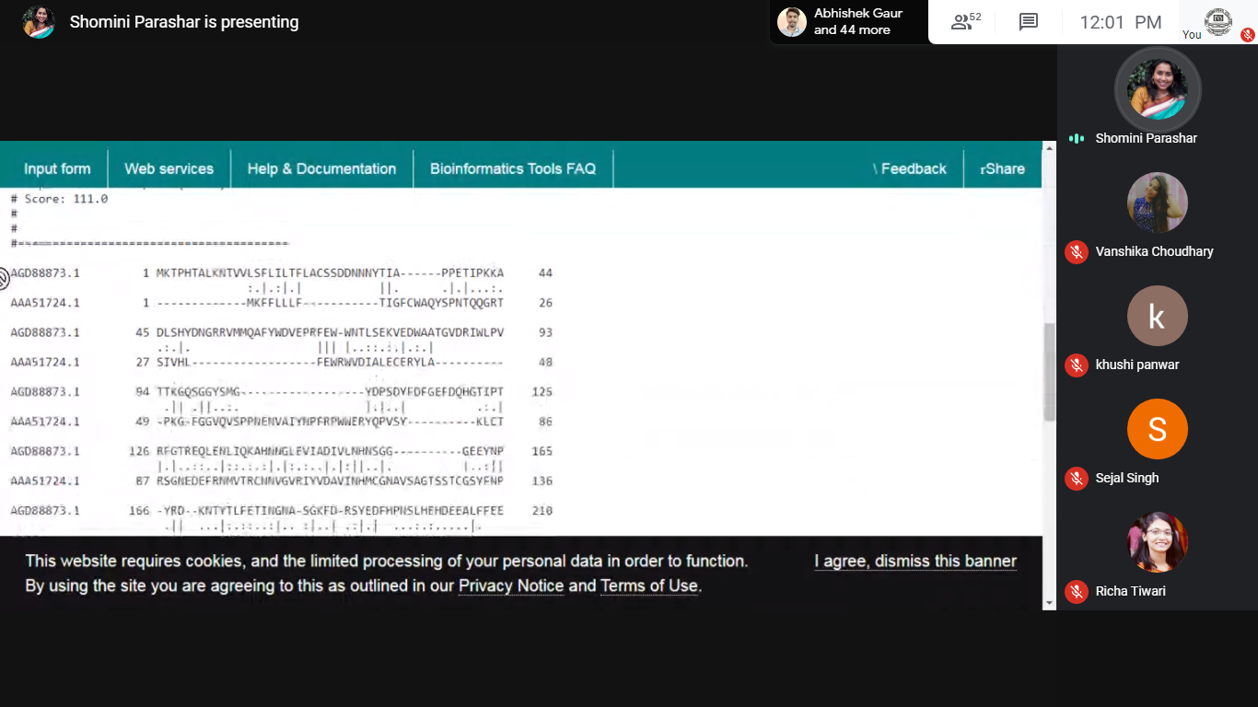The image size is (1258, 707).
Task: Open the chat messages icon
Action: (1029, 22)
